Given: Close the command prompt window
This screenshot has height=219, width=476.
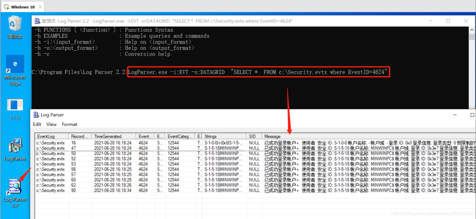Looking at the screenshot, I should point(466,21).
